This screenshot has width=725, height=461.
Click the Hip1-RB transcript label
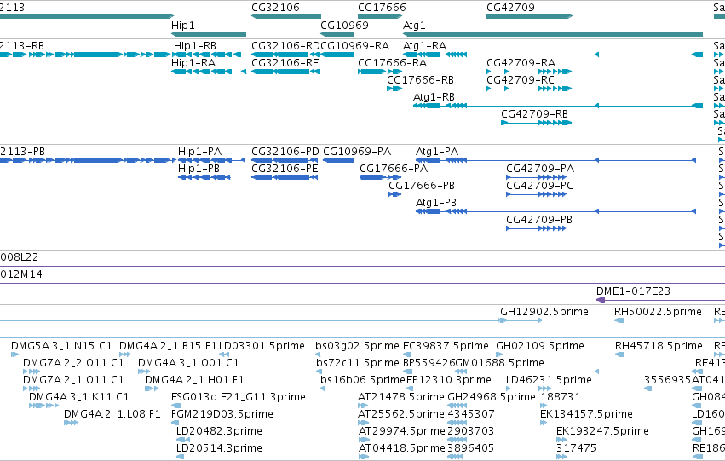[x=195, y=46]
